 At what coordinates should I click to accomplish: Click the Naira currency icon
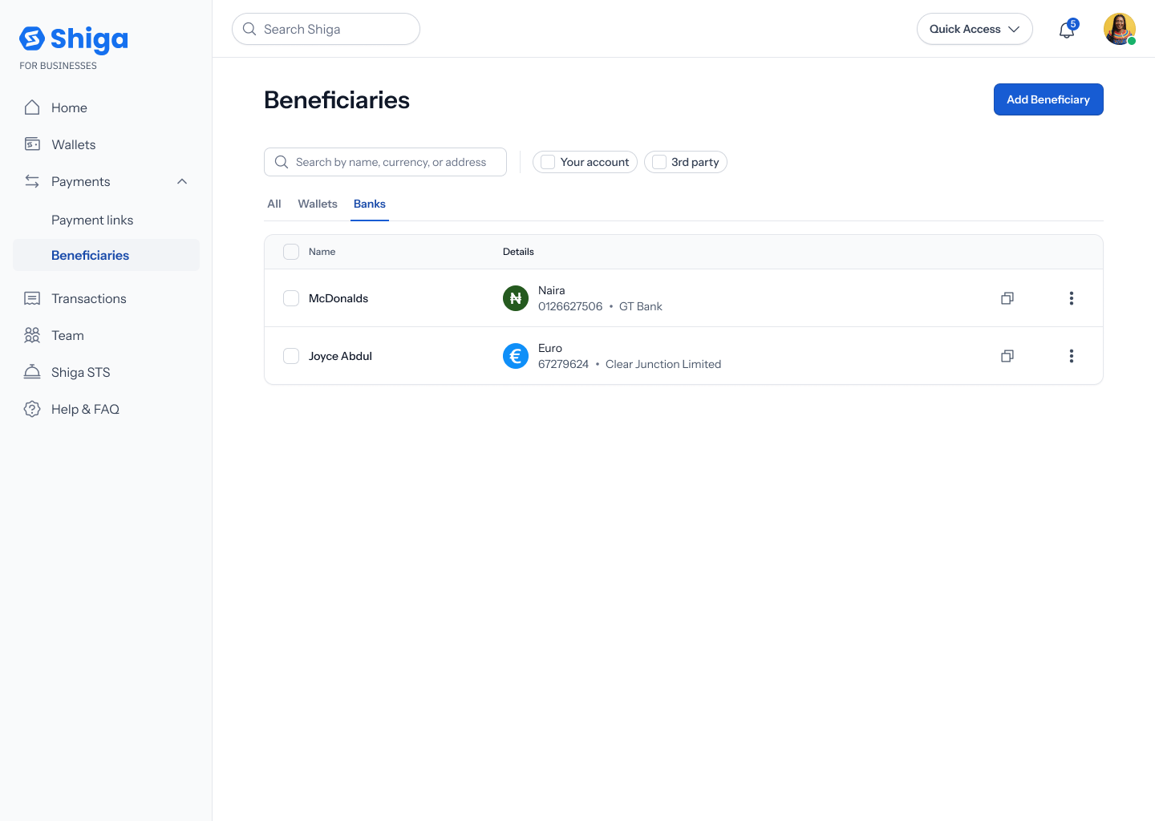[x=516, y=298]
